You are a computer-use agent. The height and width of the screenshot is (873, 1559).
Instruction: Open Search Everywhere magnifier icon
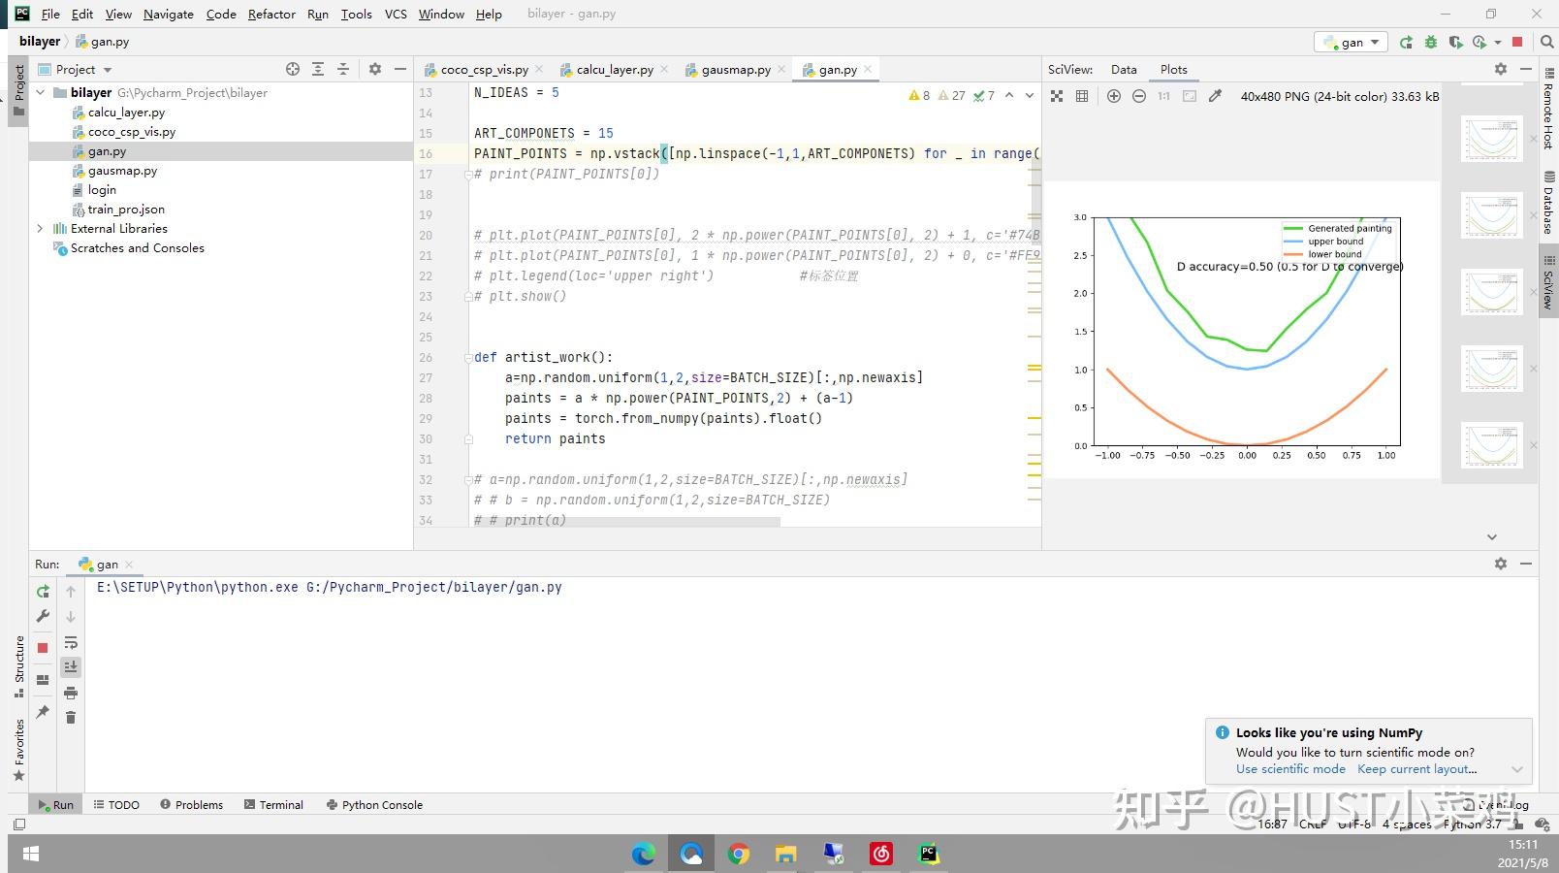(x=1546, y=42)
